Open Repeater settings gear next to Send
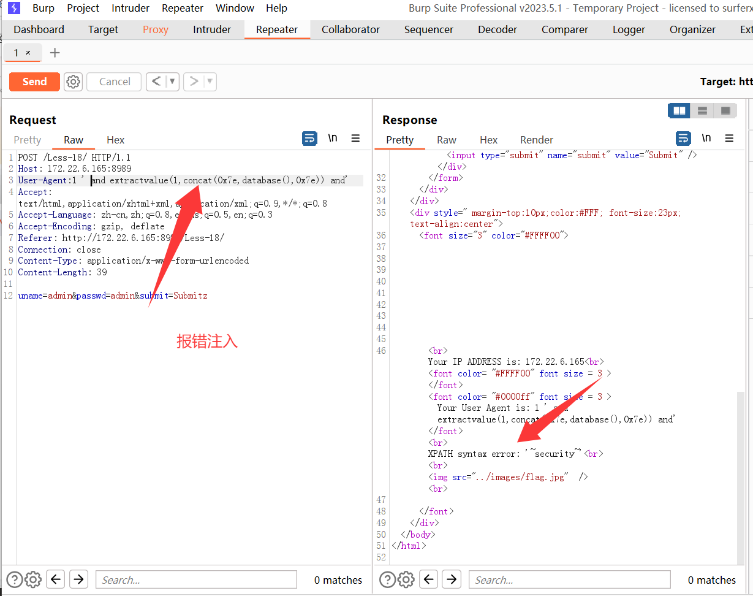 [74, 82]
